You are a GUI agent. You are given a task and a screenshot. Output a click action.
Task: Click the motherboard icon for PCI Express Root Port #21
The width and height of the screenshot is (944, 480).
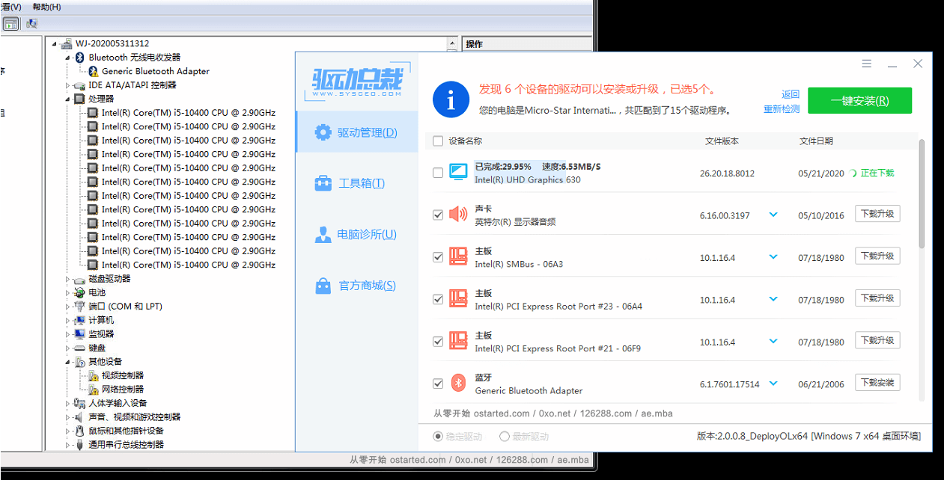tap(458, 341)
